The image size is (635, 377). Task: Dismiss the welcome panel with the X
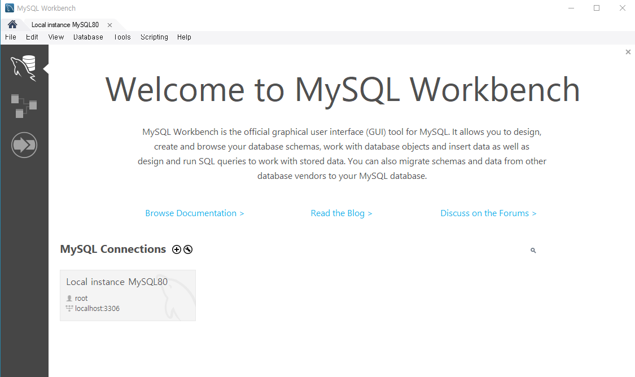click(628, 52)
